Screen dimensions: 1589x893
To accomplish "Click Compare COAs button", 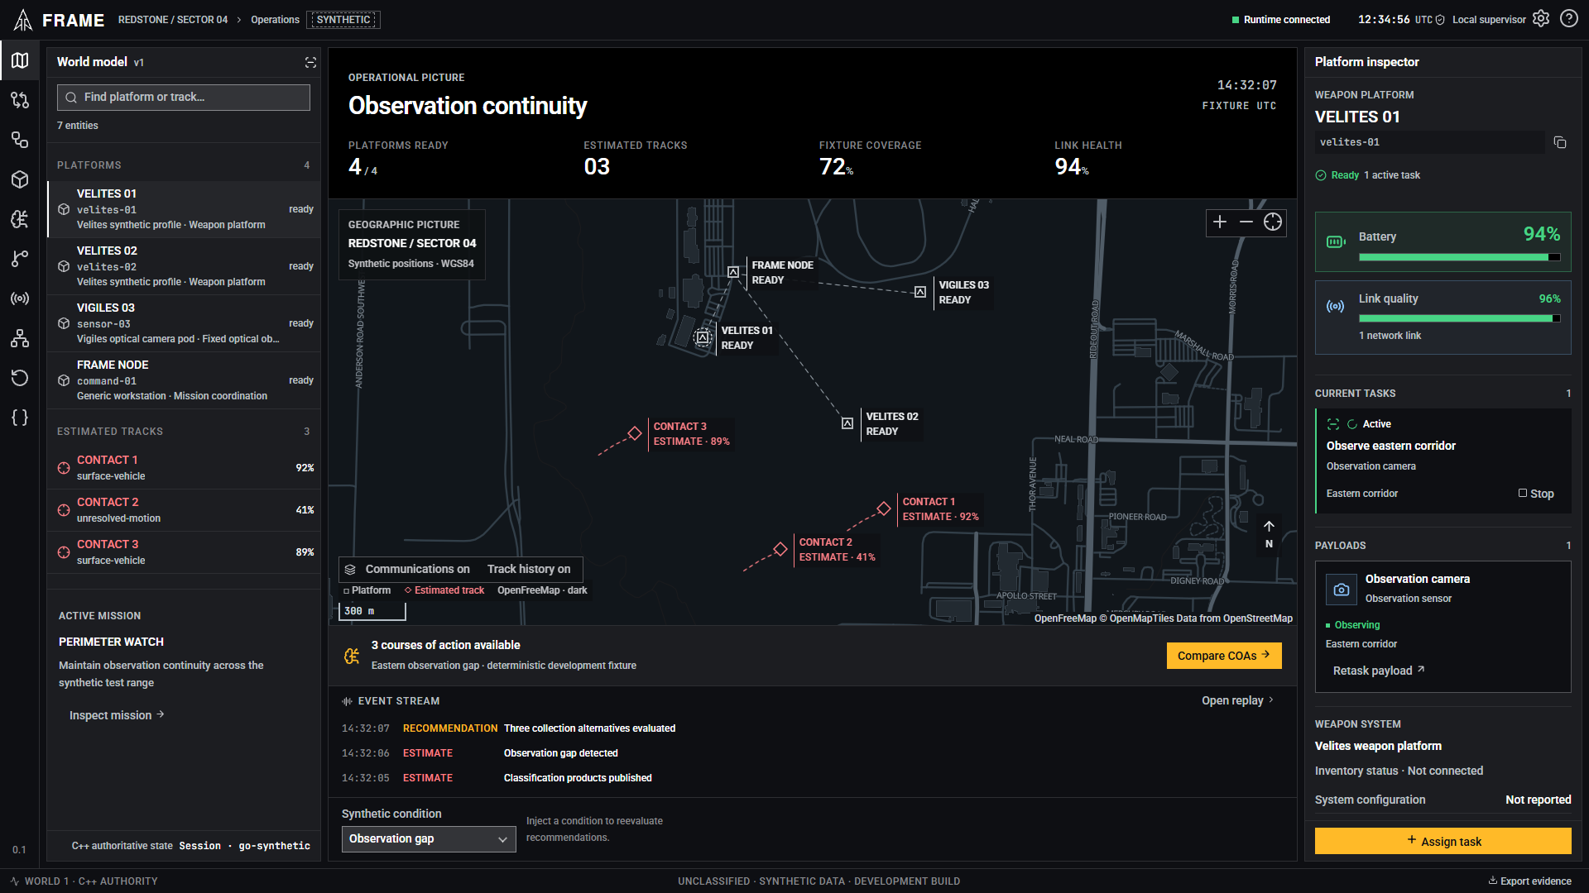I will [1224, 656].
